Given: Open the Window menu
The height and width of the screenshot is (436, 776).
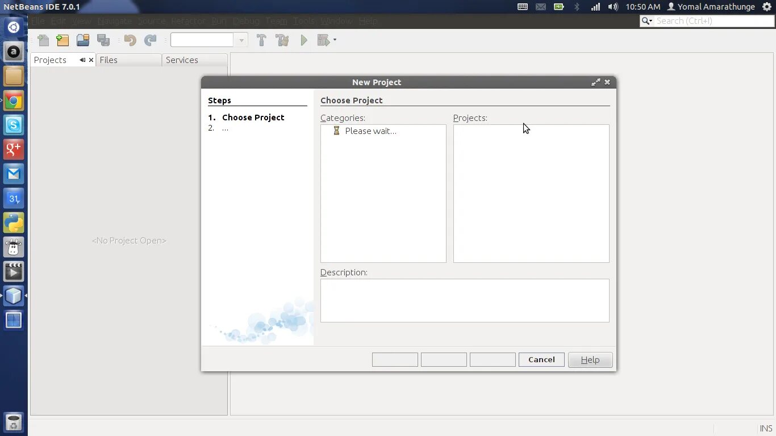Looking at the screenshot, I should tap(336, 21).
